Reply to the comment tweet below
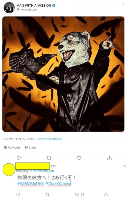The image size is (128, 198). tap(18, 194)
